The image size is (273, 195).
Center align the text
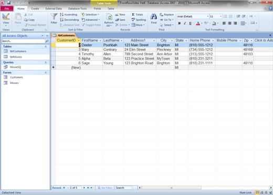(229, 23)
